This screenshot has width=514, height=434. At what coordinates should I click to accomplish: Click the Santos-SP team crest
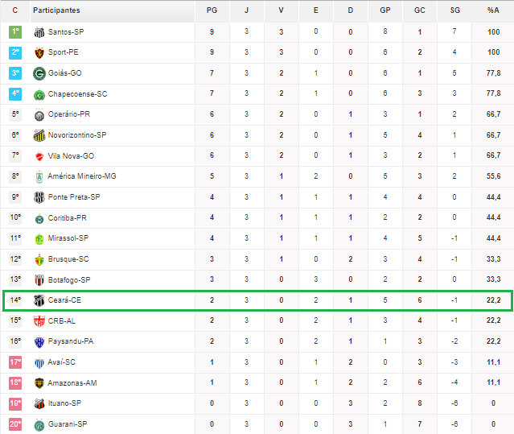click(x=39, y=32)
